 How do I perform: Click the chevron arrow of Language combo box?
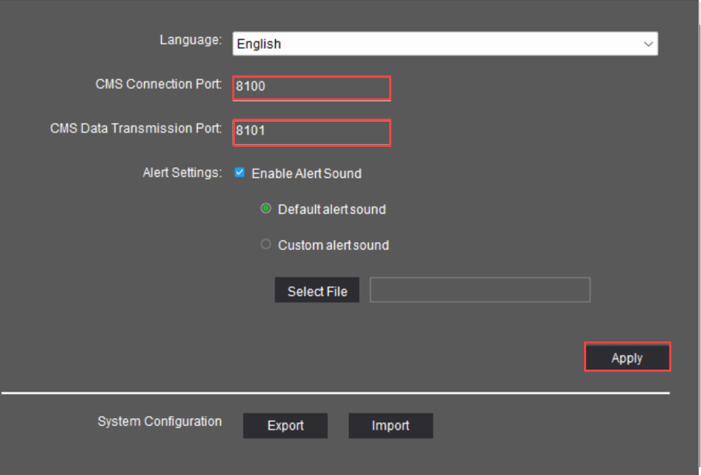tap(649, 44)
